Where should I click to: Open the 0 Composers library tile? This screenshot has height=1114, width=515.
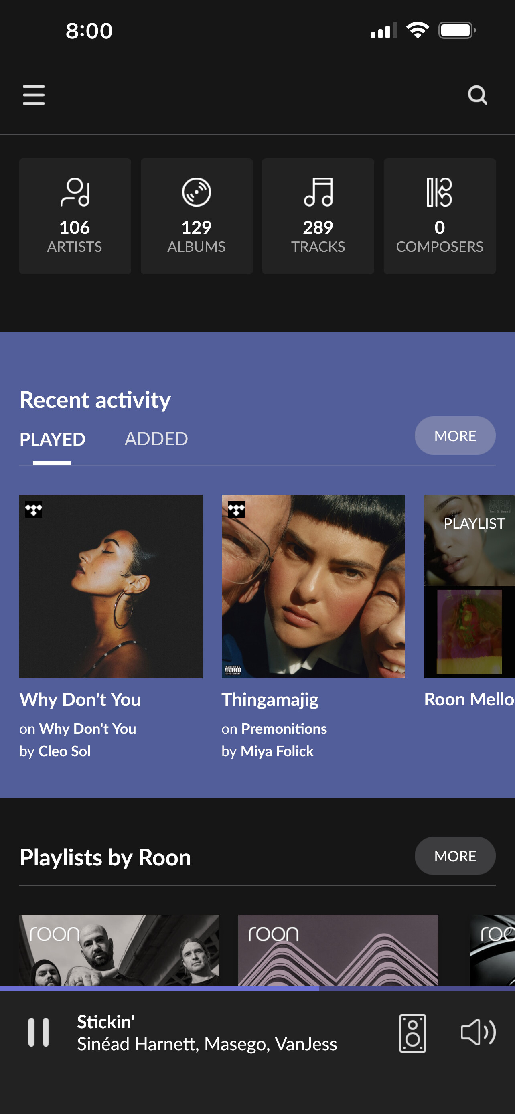point(439,216)
